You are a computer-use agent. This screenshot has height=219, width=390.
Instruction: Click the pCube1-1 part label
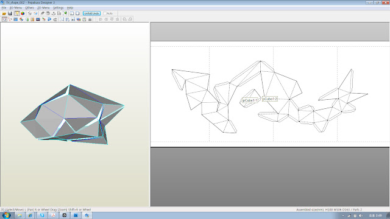pyautogui.click(x=250, y=100)
